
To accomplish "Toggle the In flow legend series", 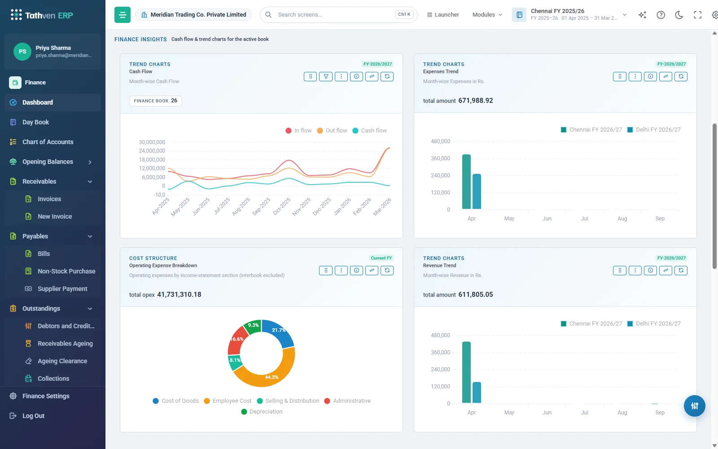I will [298, 131].
